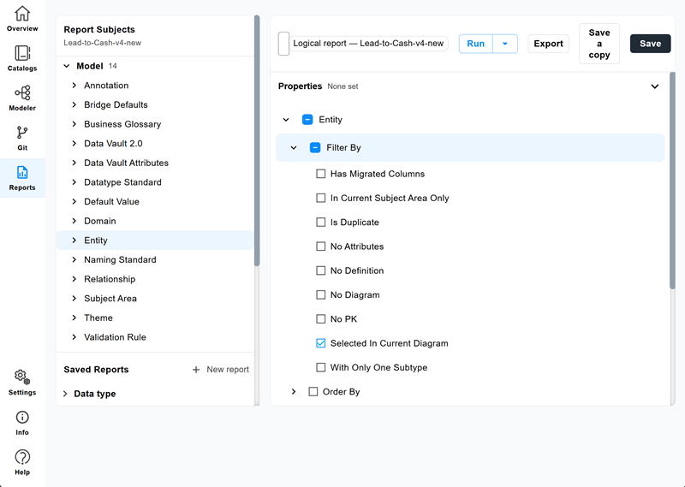Collapse the Filter By group
This screenshot has height=487, width=685.
tap(294, 147)
